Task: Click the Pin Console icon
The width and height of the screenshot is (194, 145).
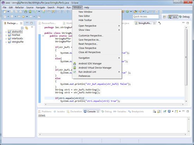Action: 165,112
